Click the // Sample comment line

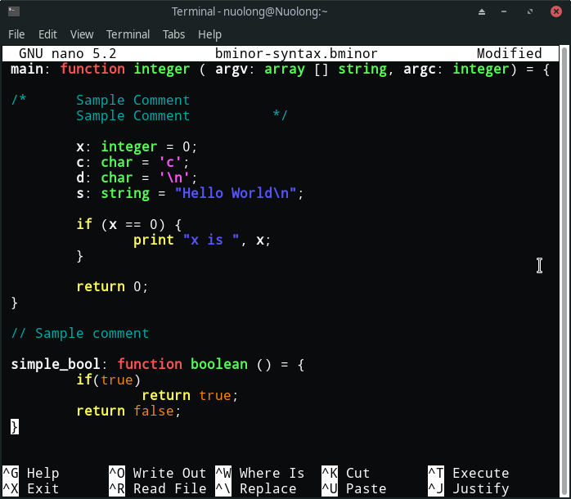(x=79, y=333)
